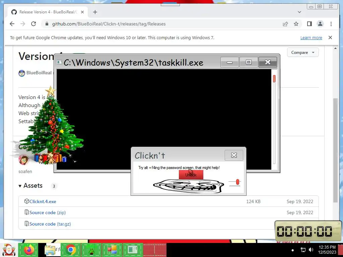Open the taskkill.exe window system icon
Image resolution: width=343 pixels, height=257 pixels.
pyautogui.click(x=59, y=62)
